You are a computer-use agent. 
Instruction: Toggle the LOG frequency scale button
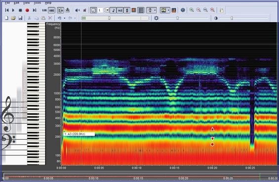[51, 10]
